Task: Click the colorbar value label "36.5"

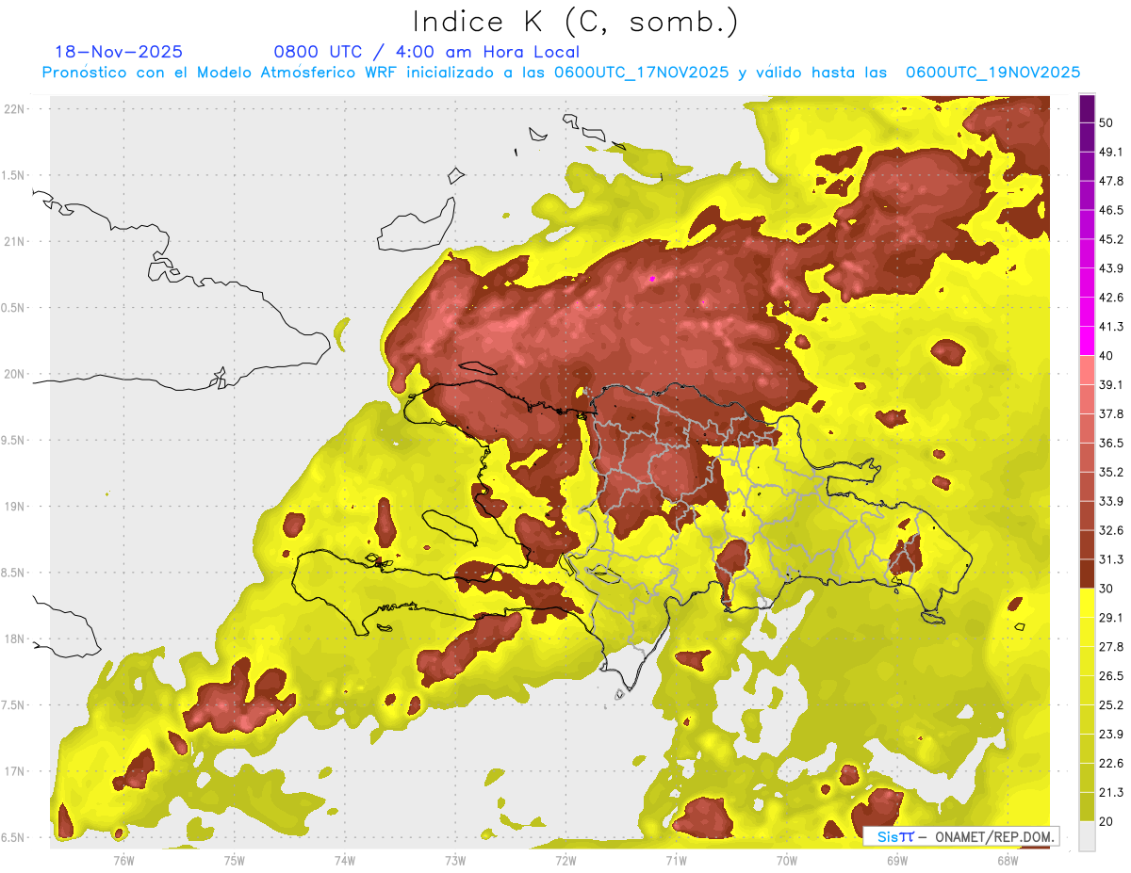Action: coord(1111,443)
